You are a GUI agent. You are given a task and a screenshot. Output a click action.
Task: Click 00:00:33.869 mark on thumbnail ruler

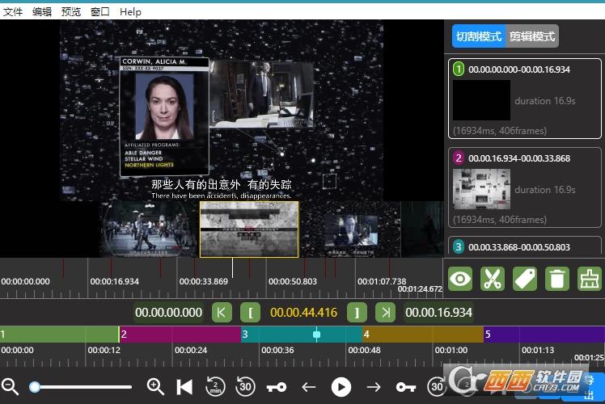203,281
